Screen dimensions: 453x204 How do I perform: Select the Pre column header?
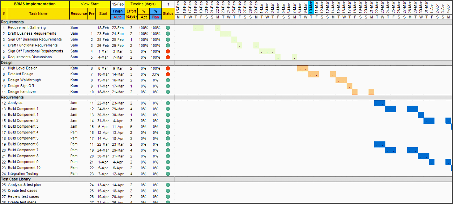(x=92, y=14)
